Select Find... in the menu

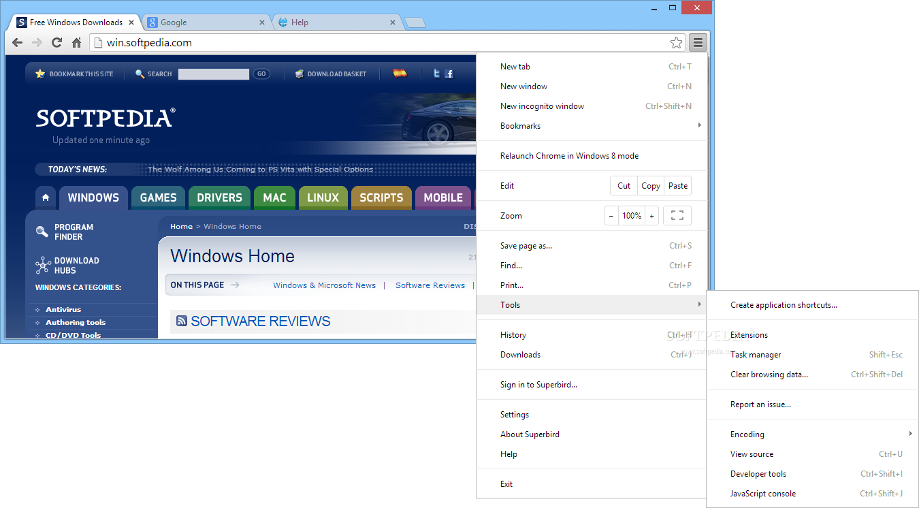[592, 266]
